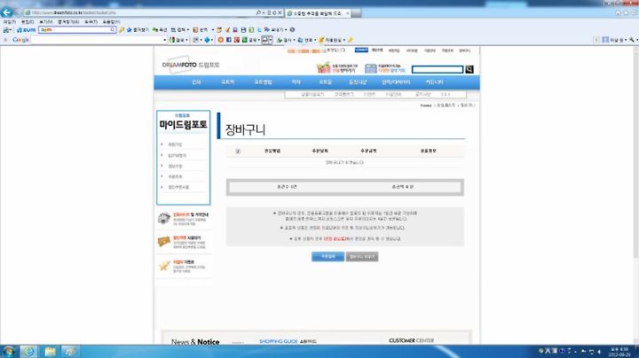Open the 파일(F) menu
Viewport: 639px width, 358px height.
point(10,22)
